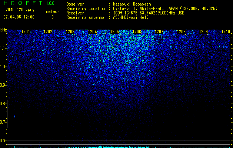The height and width of the screenshot is (148, 233).
Task: Click the 0.6 kHz axis label
Action: 3,141
